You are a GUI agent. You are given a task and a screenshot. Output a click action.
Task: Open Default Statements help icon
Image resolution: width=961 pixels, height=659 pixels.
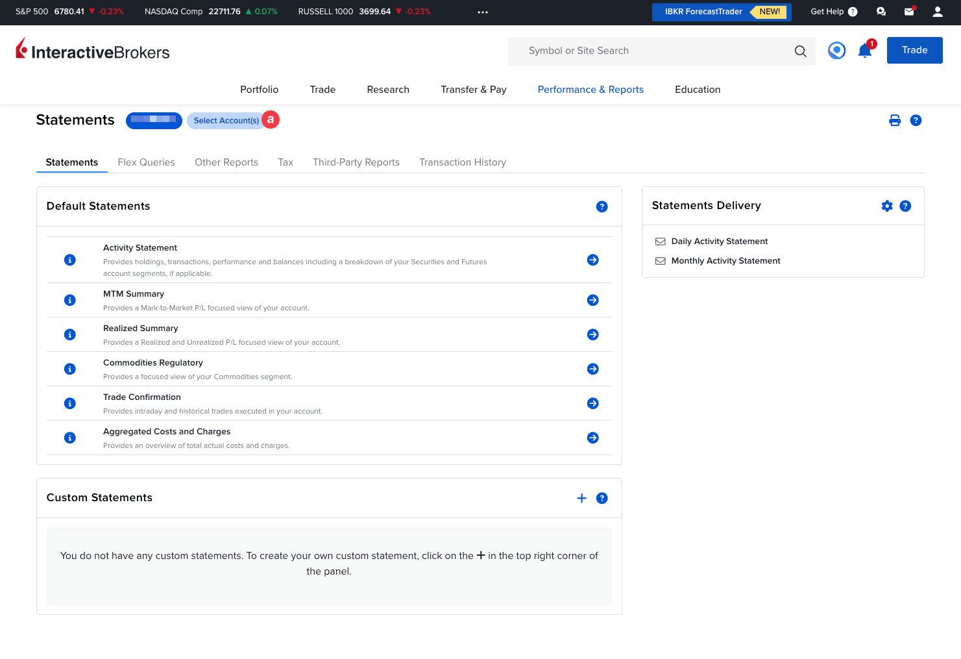(x=602, y=206)
